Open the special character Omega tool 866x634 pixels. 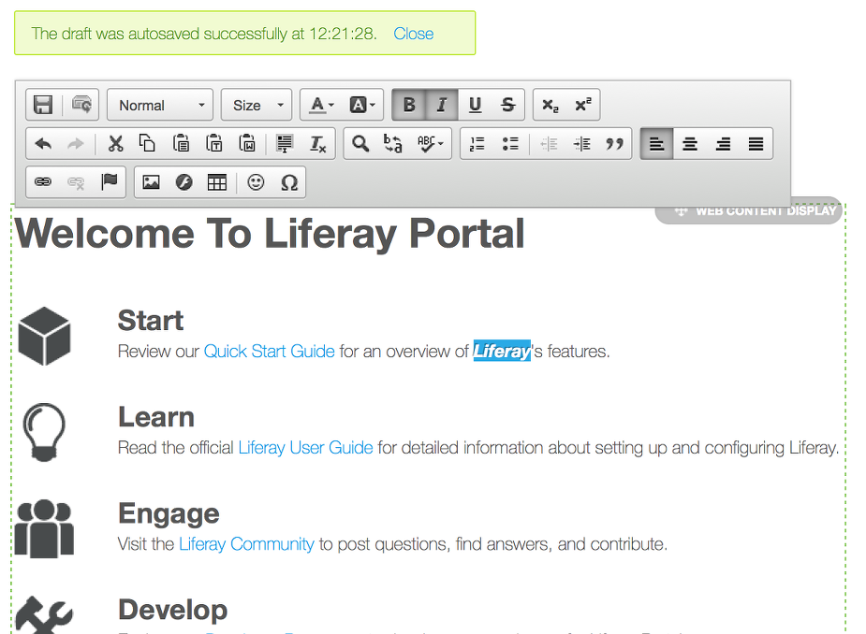click(x=289, y=182)
